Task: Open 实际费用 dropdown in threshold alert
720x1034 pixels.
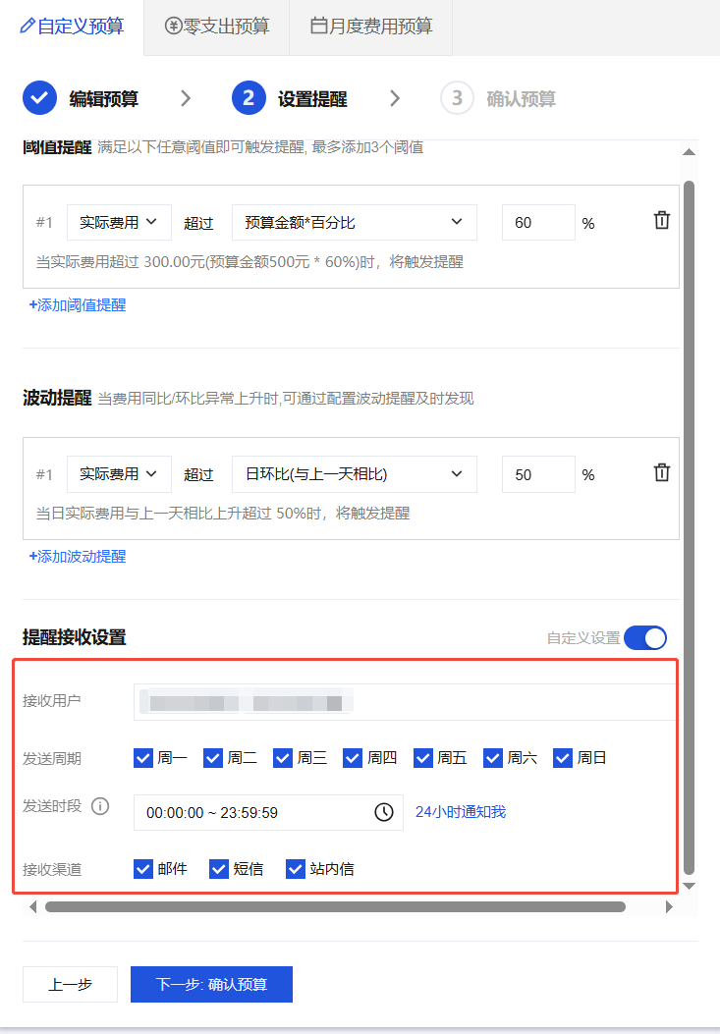Action: click(119, 222)
